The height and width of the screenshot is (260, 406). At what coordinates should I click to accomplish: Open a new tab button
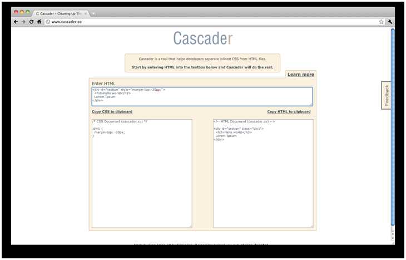pos(93,14)
